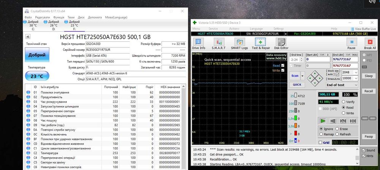Click the right arrow on navigation diamond
The image size is (380, 170).
(x=320, y=78)
